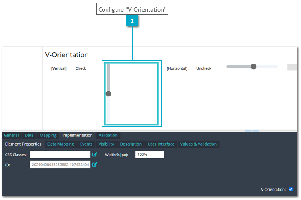Select the Element Properties sub-tab
301x200 pixels.
(23, 144)
